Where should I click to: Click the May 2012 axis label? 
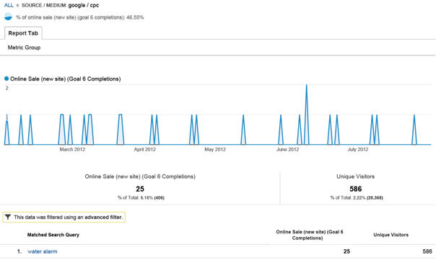[215, 149]
